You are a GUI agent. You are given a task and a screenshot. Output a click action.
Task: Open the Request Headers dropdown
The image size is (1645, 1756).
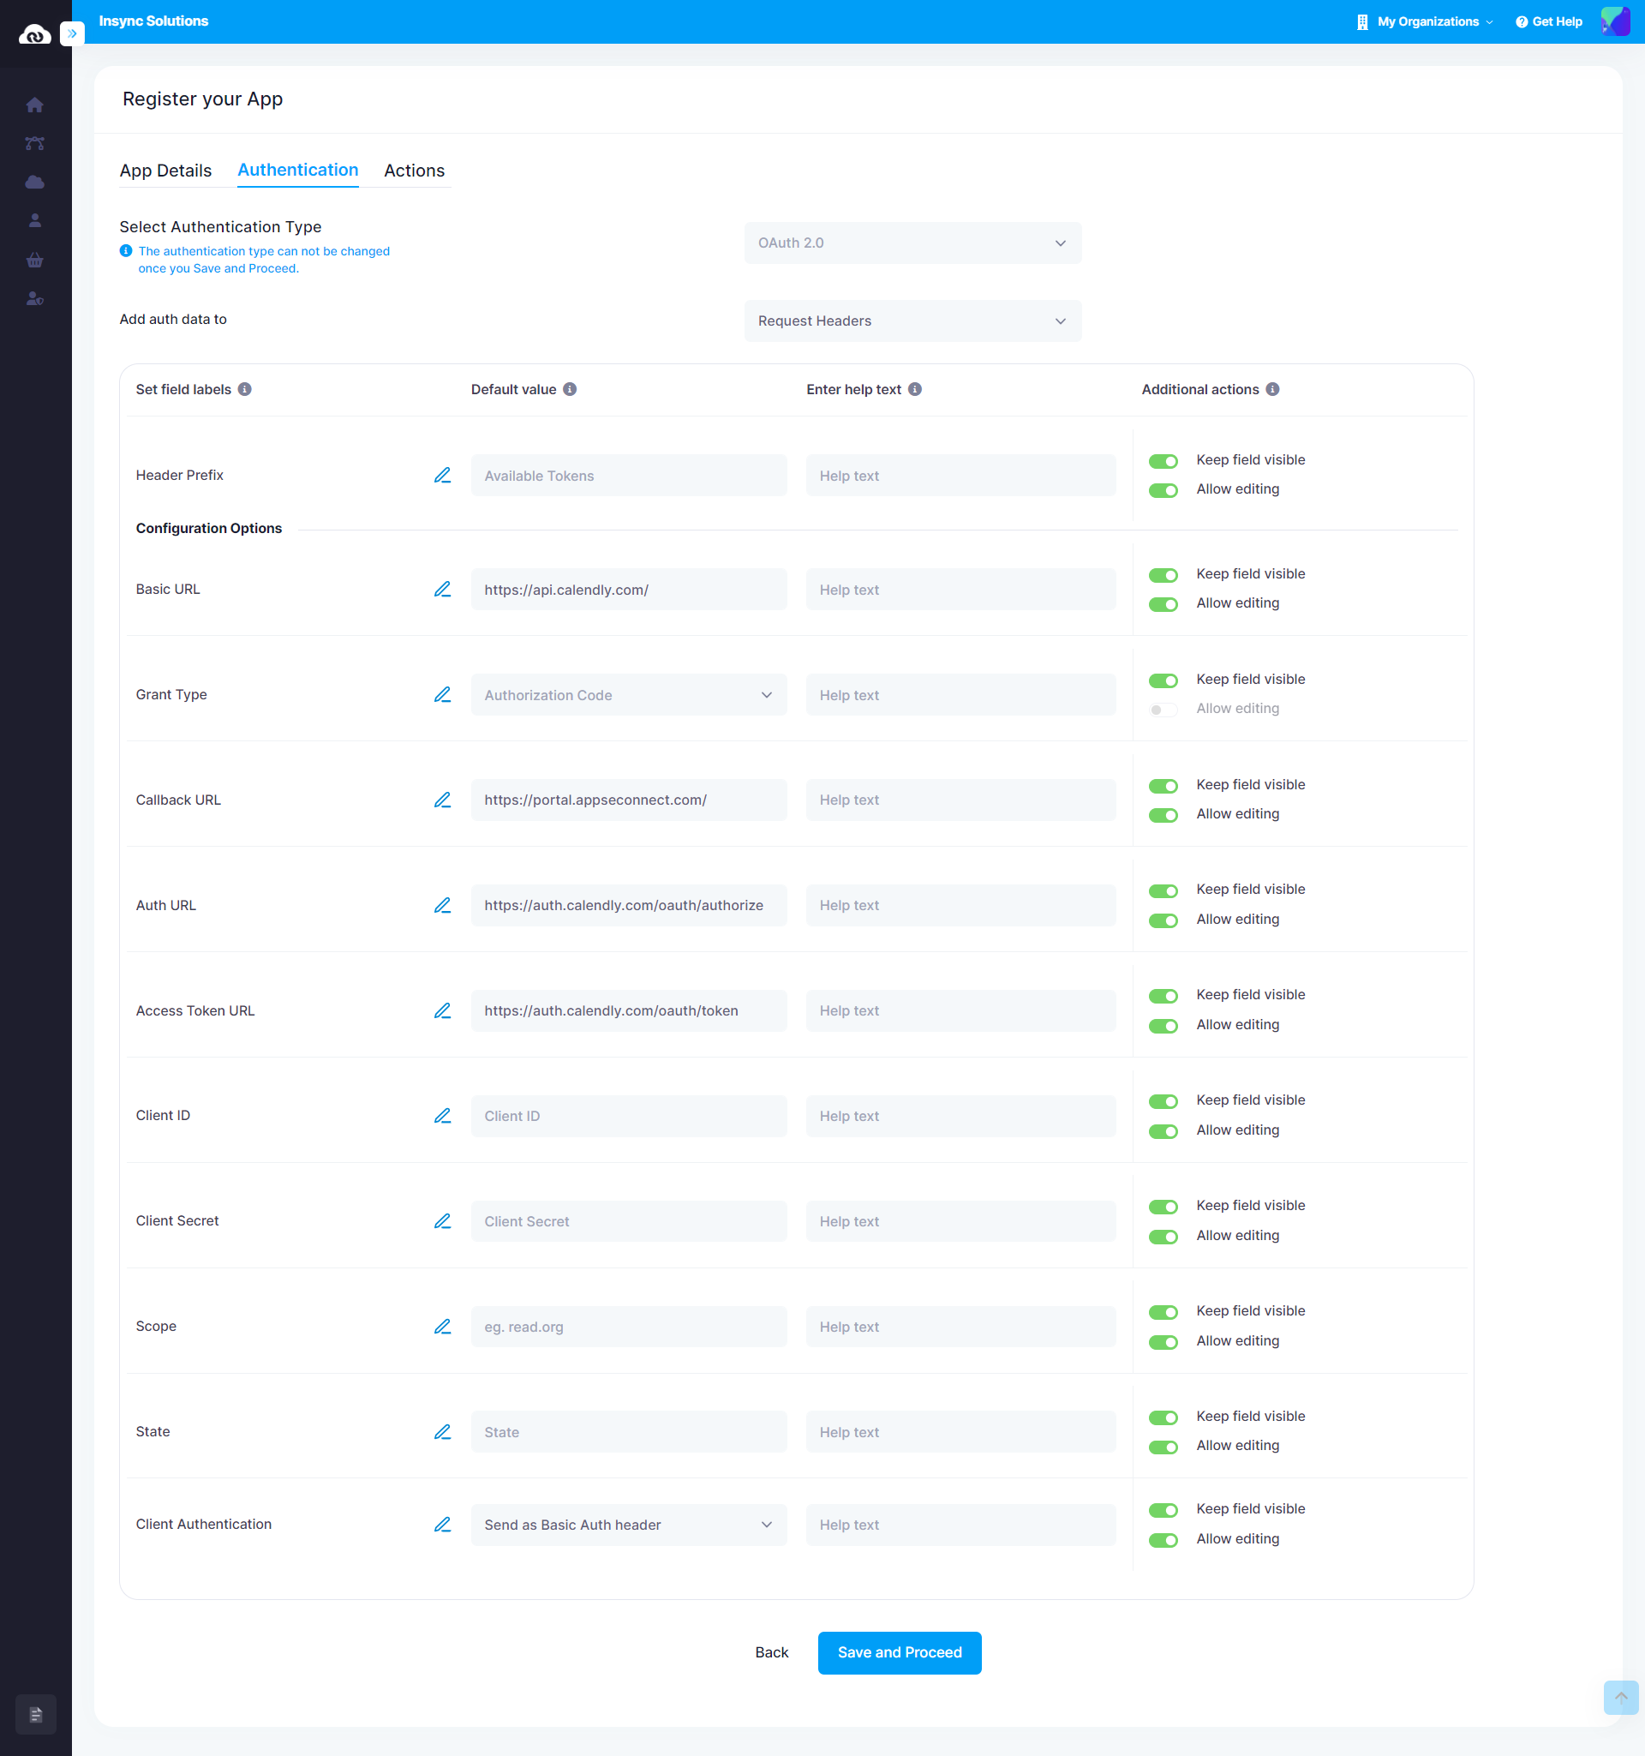(x=912, y=321)
